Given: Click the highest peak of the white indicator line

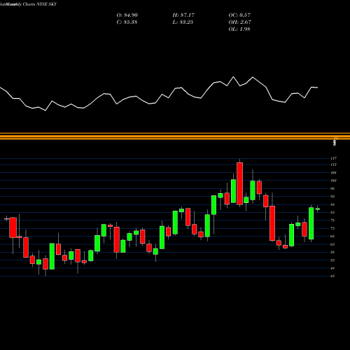Looking at the screenshot, I should coord(233,77).
